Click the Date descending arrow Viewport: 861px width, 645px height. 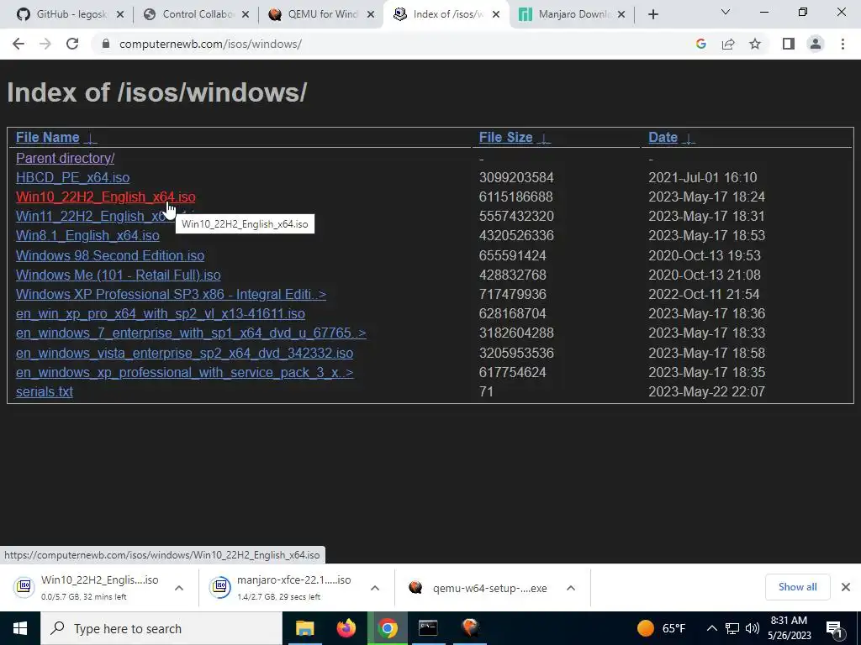pos(689,139)
